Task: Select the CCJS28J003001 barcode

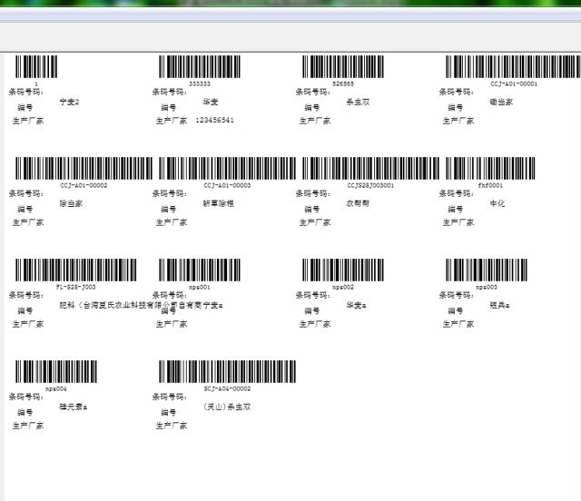Action: 370,169
